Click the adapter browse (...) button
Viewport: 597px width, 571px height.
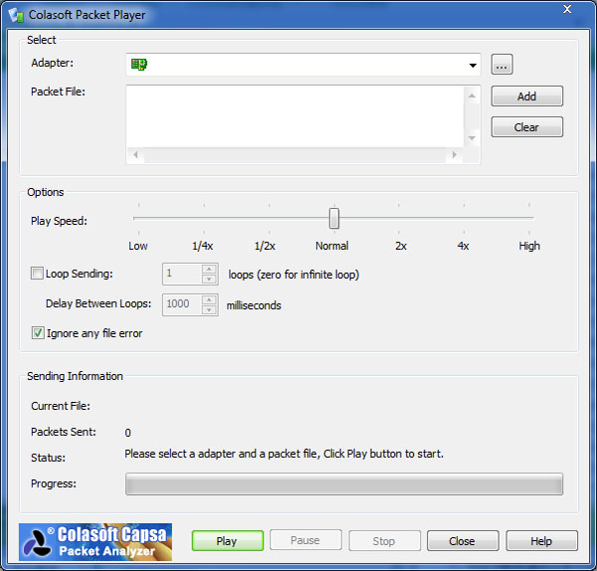coord(501,65)
